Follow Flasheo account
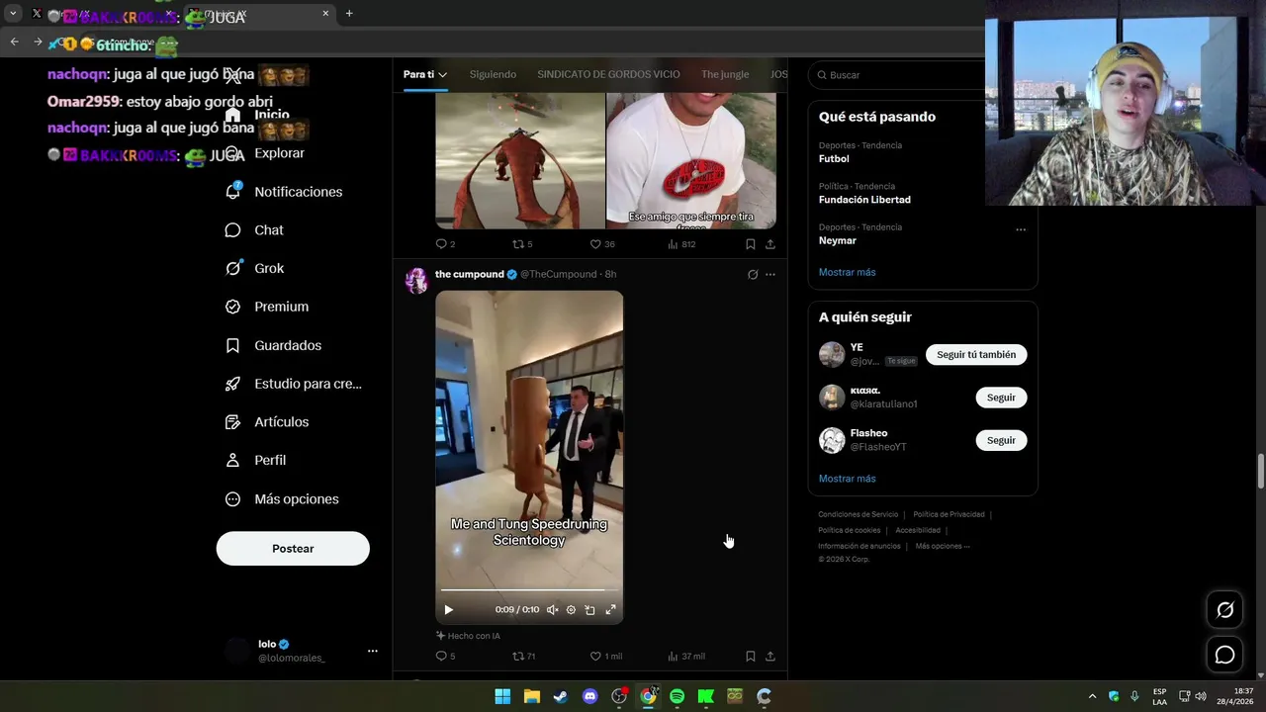1266x712 pixels. pyautogui.click(x=1001, y=440)
